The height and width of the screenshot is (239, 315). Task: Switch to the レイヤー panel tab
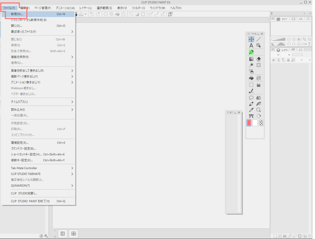(x=282, y=50)
